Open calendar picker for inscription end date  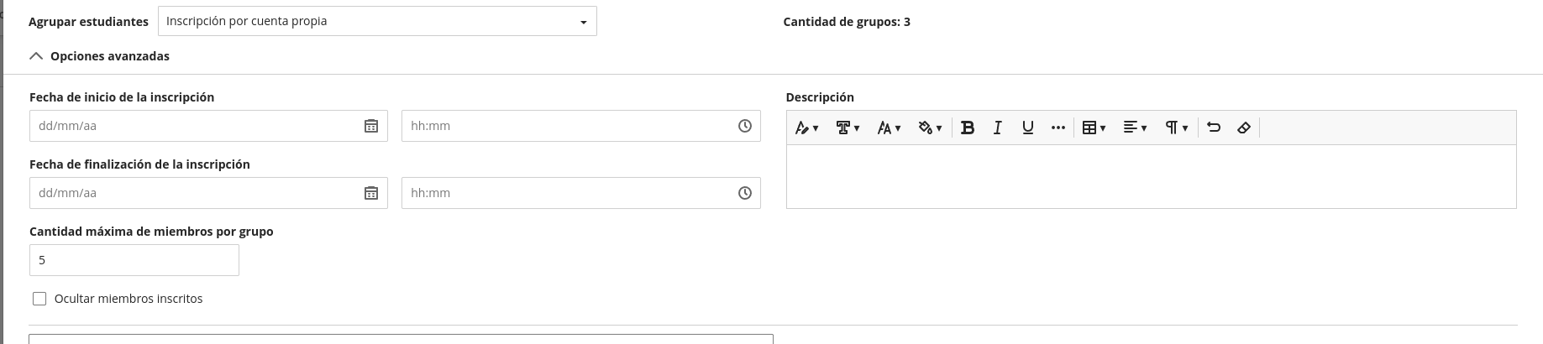(x=371, y=193)
